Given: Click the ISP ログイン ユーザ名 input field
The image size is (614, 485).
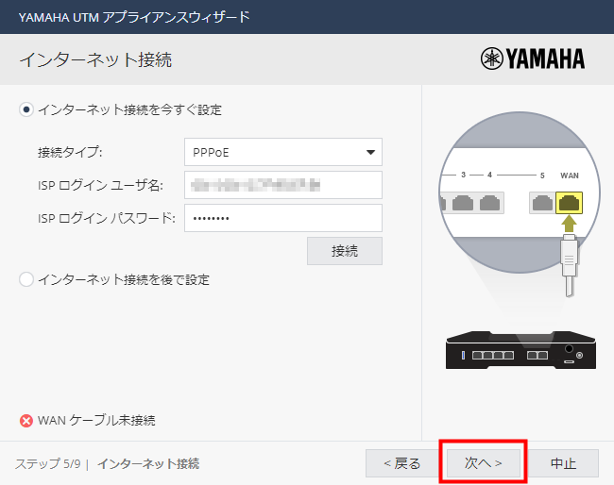Looking at the screenshot, I should click(x=282, y=185).
